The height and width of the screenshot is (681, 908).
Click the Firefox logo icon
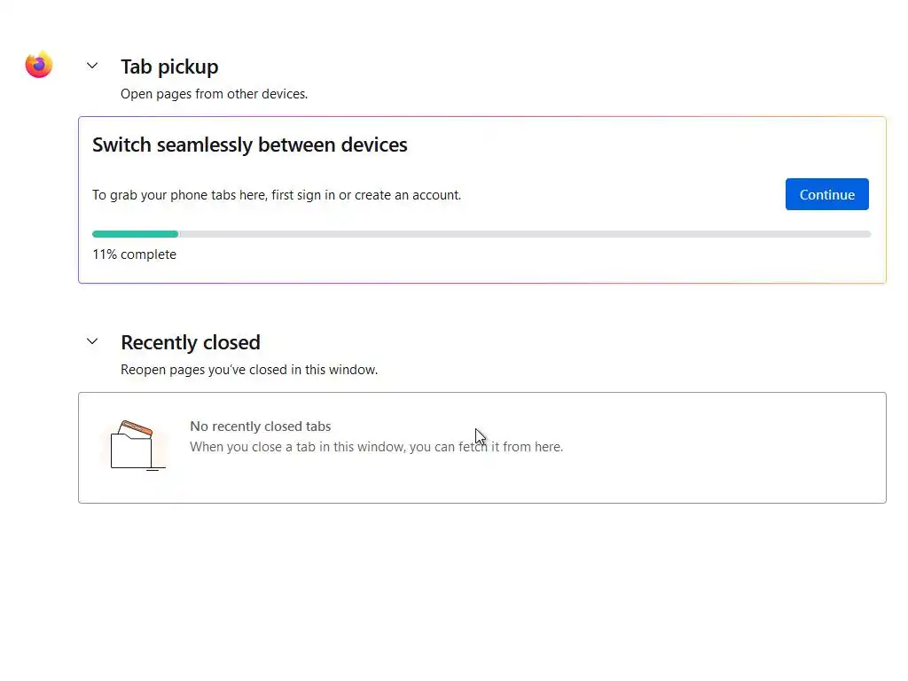(39, 65)
